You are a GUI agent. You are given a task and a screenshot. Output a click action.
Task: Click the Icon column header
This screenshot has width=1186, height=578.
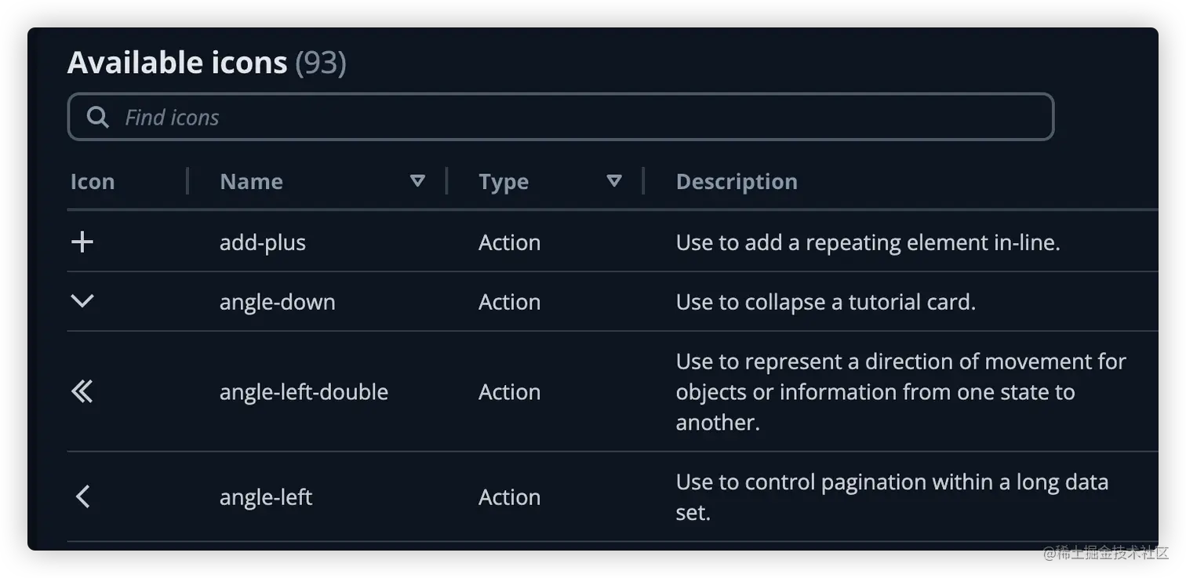(x=93, y=182)
